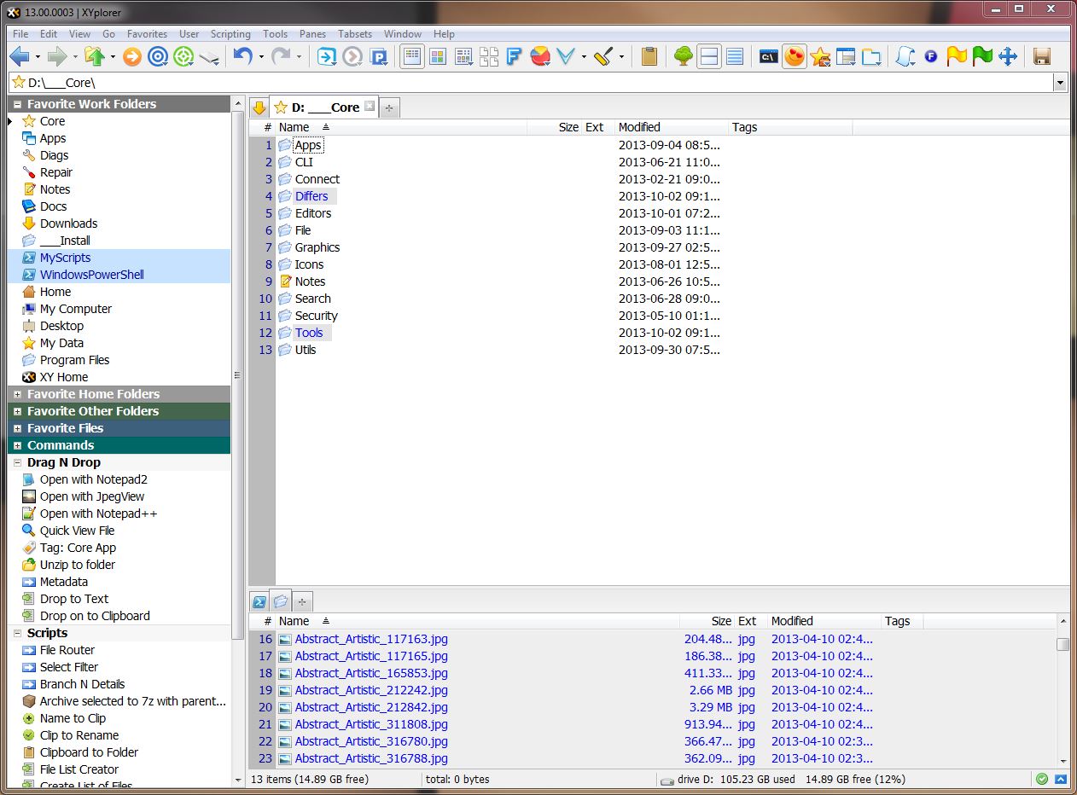Screen dimensions: 1077x795
Task: Click the paintbrush toolbar icon
Action: click(x=603, y=57)
